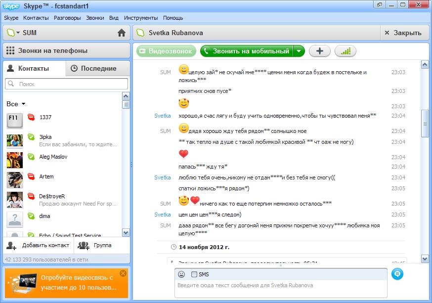Open the phone calls dial pad
432x303 pixels.
[66, 51]
